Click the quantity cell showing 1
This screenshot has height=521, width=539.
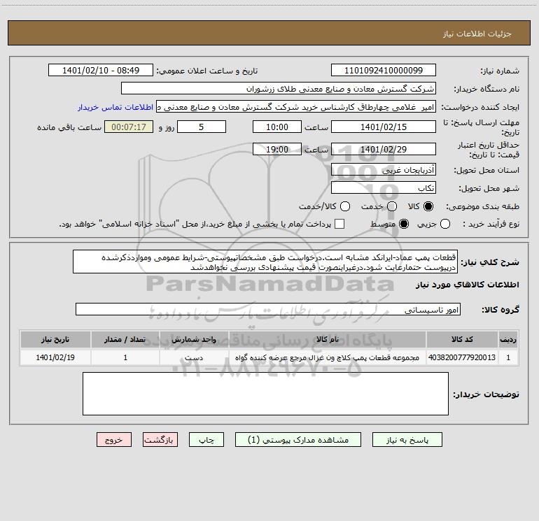(x=125, y=357)
